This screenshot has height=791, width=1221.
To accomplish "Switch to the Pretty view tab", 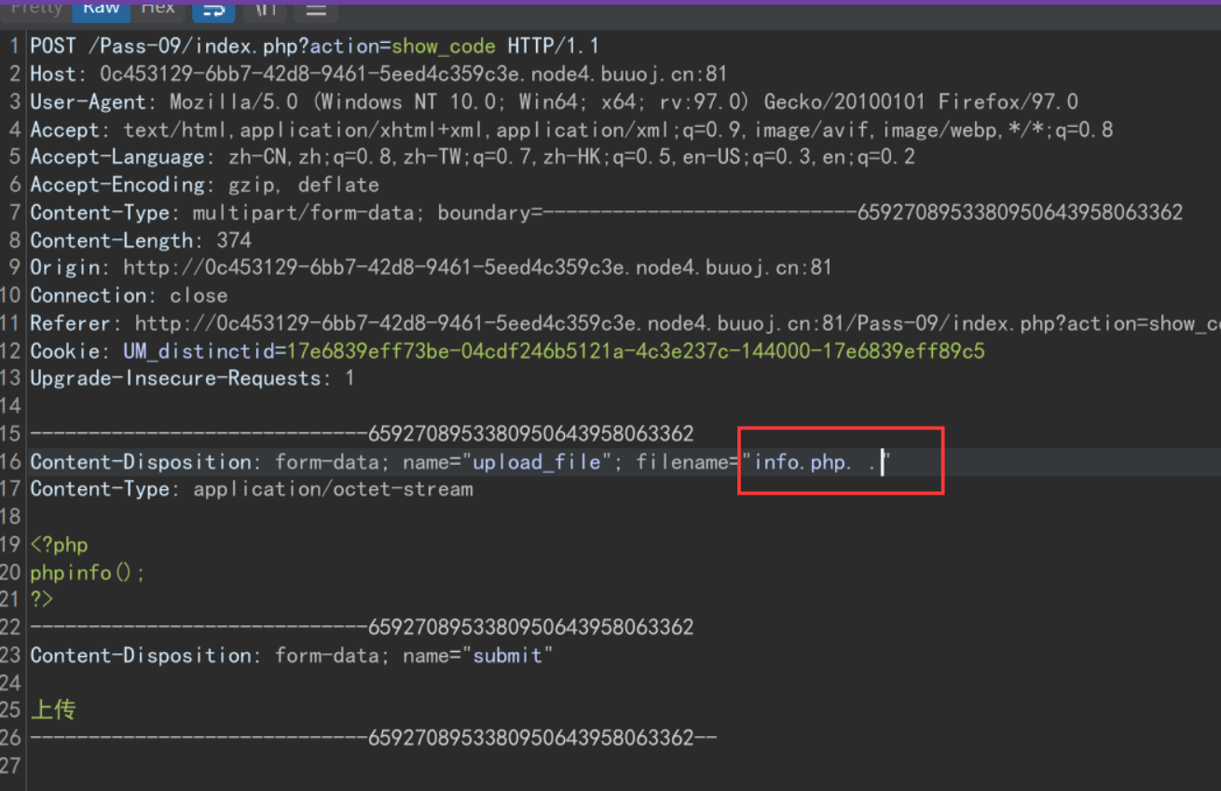I will 36,8.
